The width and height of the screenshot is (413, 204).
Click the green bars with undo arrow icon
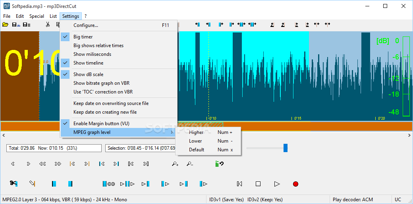219,164
